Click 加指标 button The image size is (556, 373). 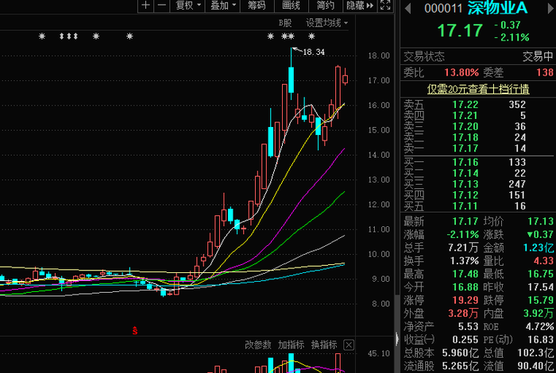pos(291,344)
